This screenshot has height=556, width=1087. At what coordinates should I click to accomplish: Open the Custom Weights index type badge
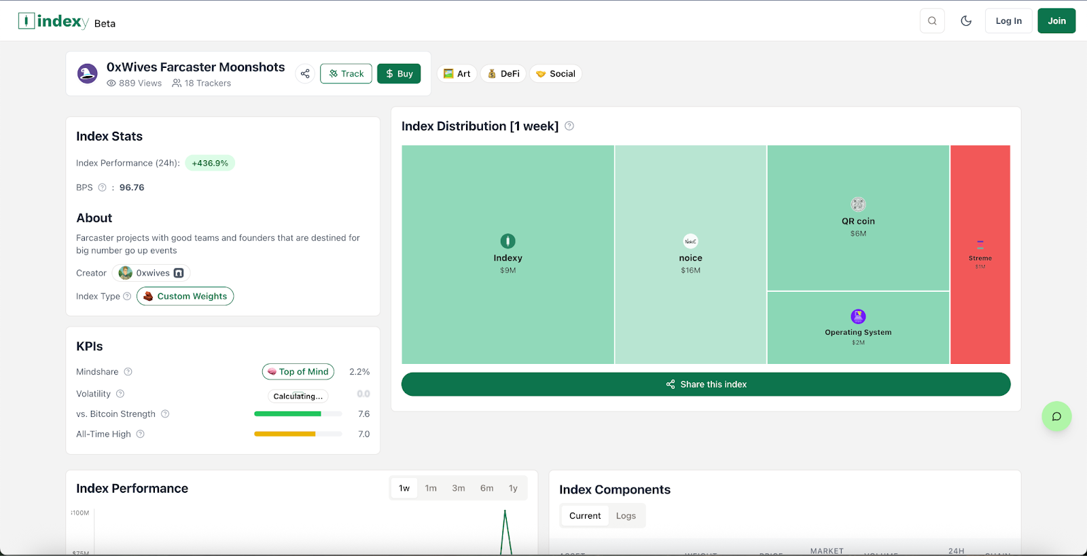point(185,296)
